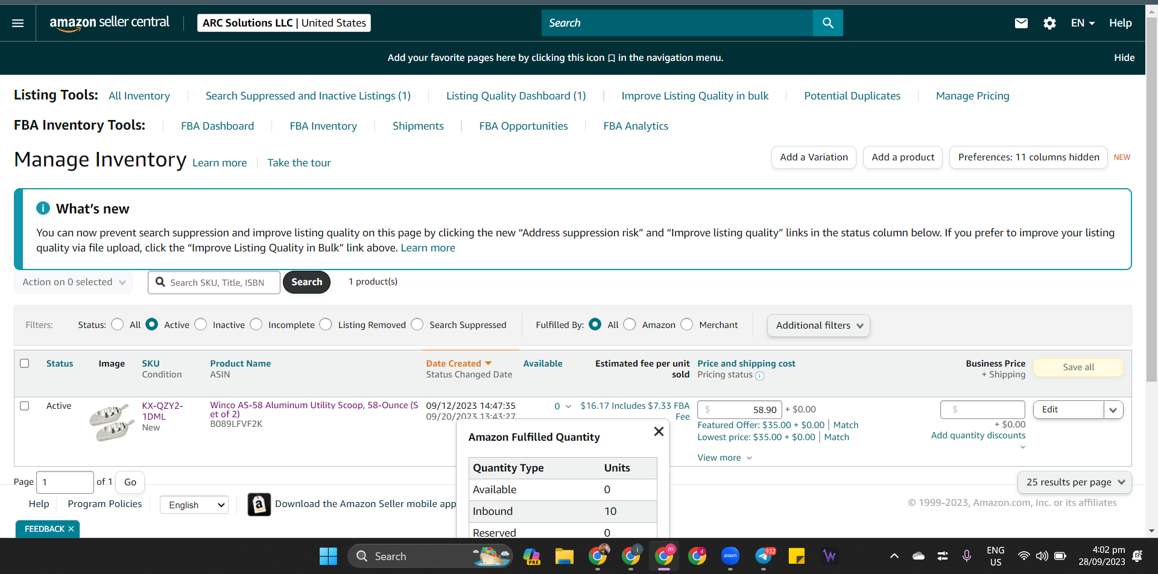Open the 25 results per page dropdown
This screenshot has width=1158, height=574.
coord(1075,482)
